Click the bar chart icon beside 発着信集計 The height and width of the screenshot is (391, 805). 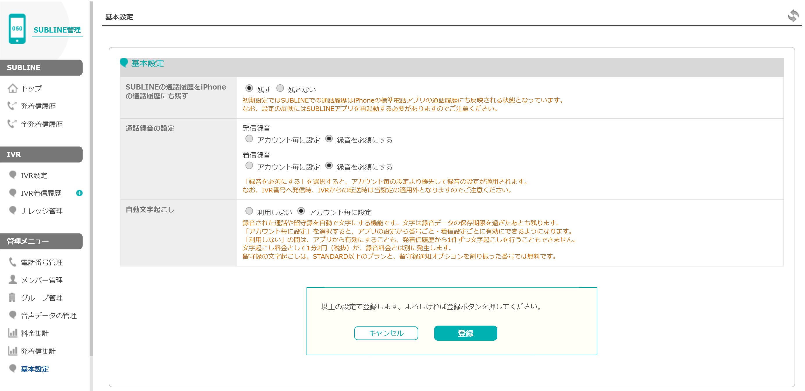13,351
